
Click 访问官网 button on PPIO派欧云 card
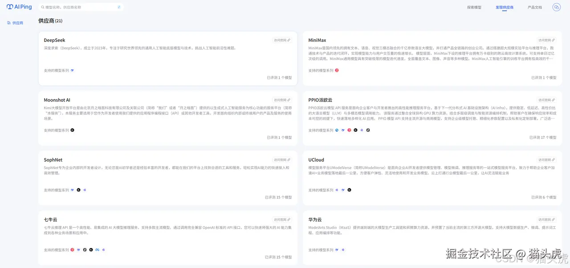547,100
